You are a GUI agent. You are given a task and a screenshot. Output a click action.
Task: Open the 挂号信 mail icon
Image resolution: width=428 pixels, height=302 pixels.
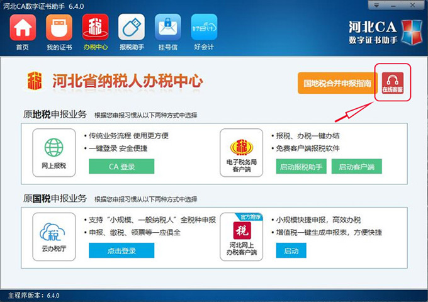pos(168,28)
